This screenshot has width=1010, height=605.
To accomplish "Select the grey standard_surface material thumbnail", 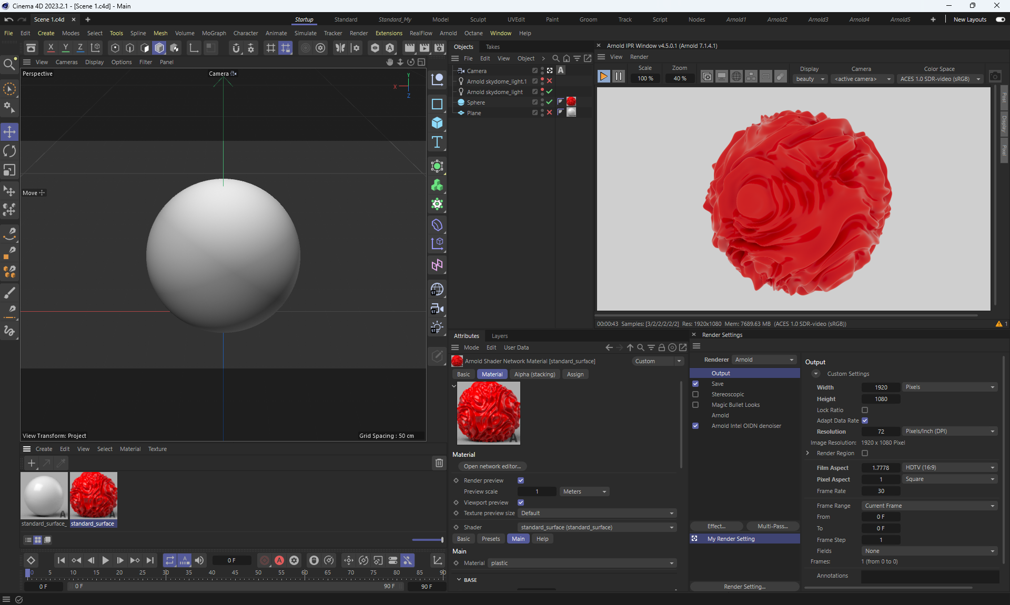I will [x=44, y=495].
